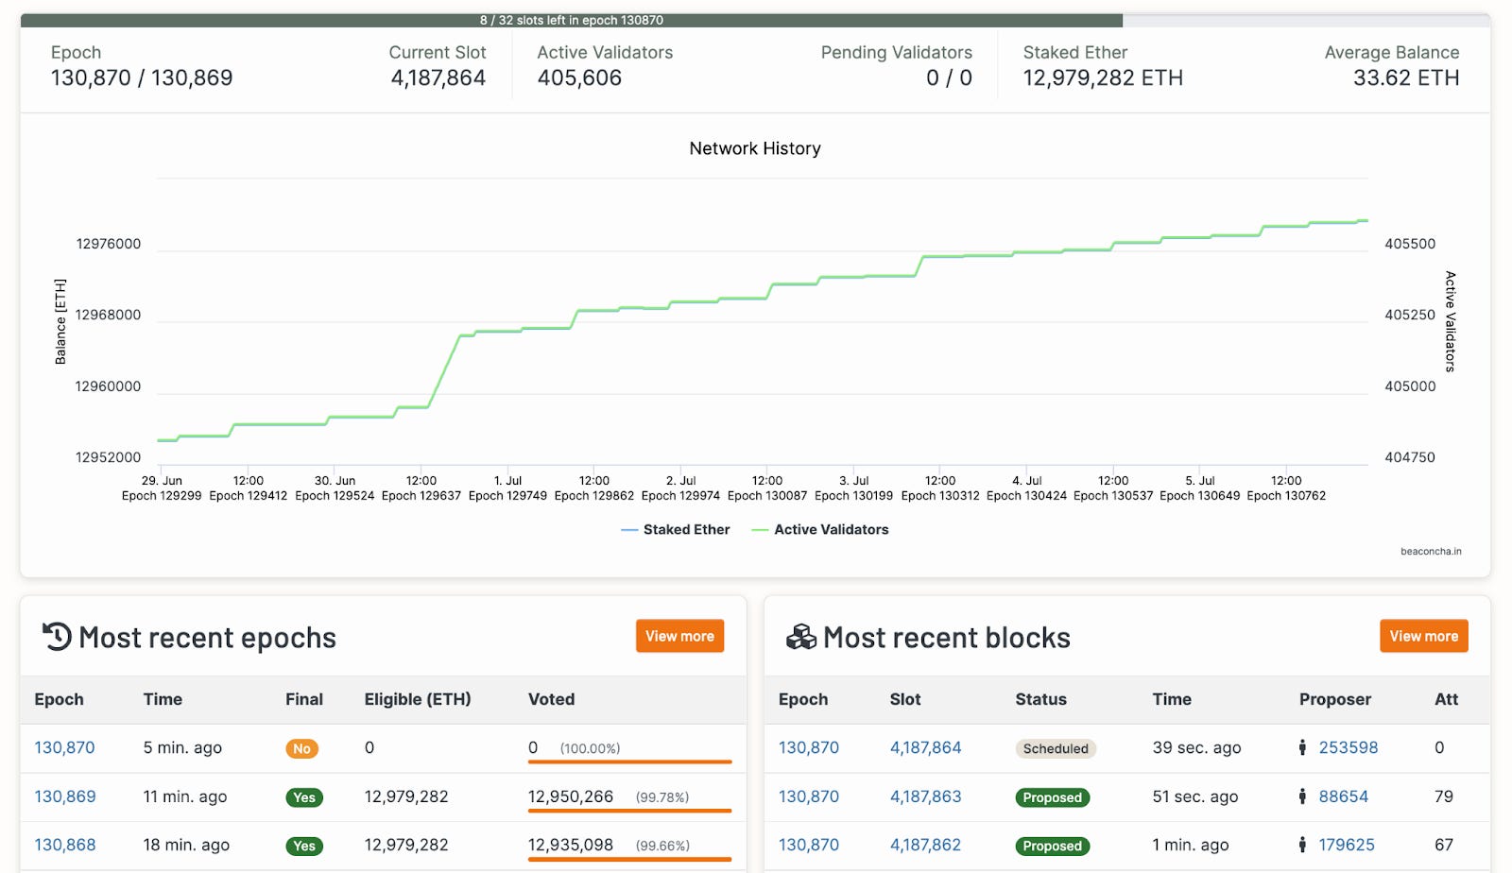Image resolution: width=1512 pixels, height=873 pixels.
Task: Open proposer 179625 link
Action: tap(1347, 845)
